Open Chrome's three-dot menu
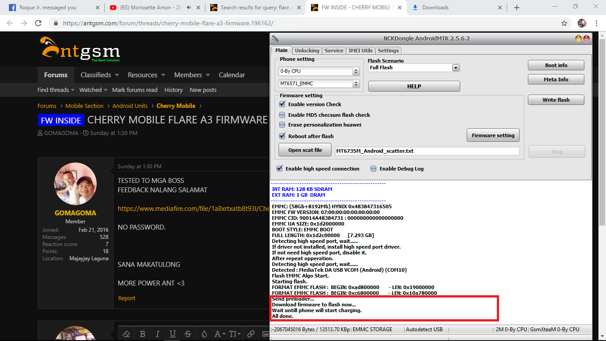 pos(597,23)
